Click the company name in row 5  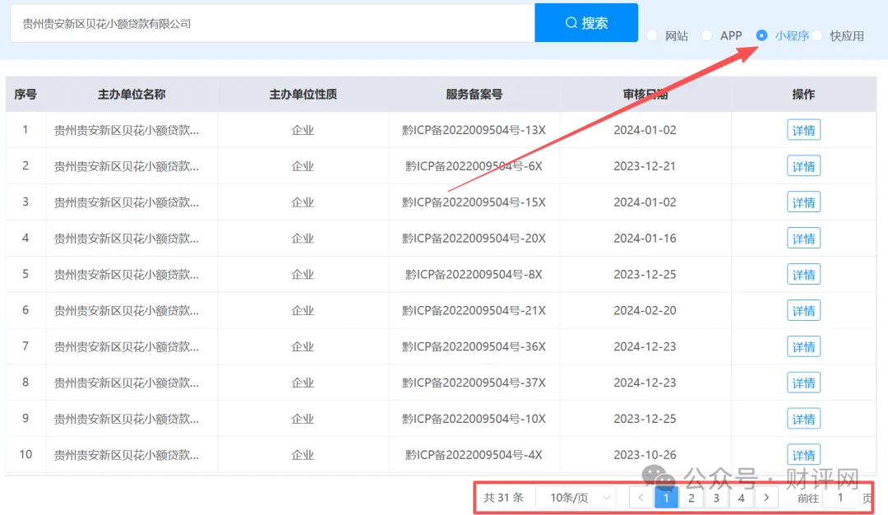127,275
